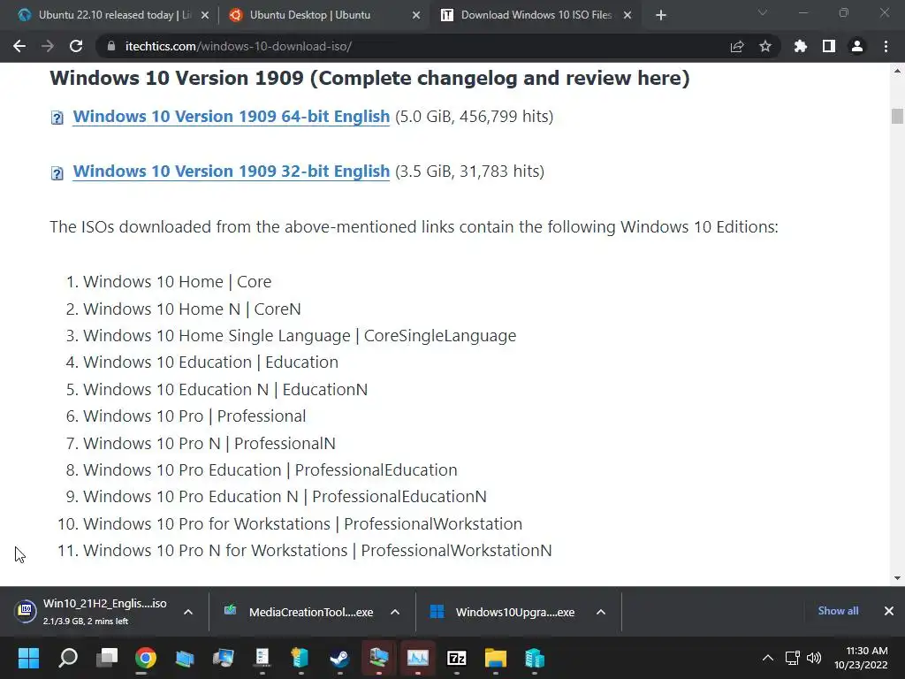The height and width of the screenshot is (679, 905).
Task: Click the file icon beside the 32-bit link
Action: tap(57, 173)
